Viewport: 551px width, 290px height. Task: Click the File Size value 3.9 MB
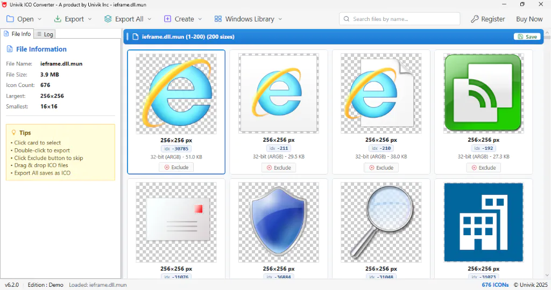click(50, 74)
